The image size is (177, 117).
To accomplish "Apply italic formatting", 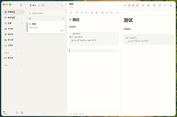I will (82, 13).
